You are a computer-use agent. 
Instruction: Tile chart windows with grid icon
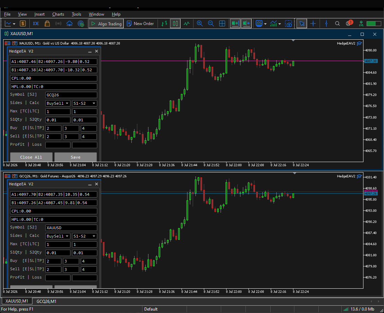222,24
